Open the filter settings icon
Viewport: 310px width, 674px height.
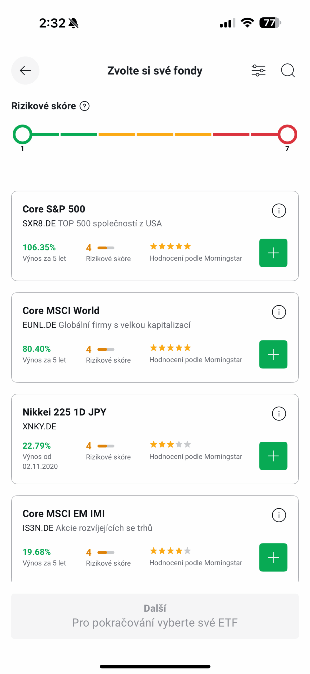[258, 70]
